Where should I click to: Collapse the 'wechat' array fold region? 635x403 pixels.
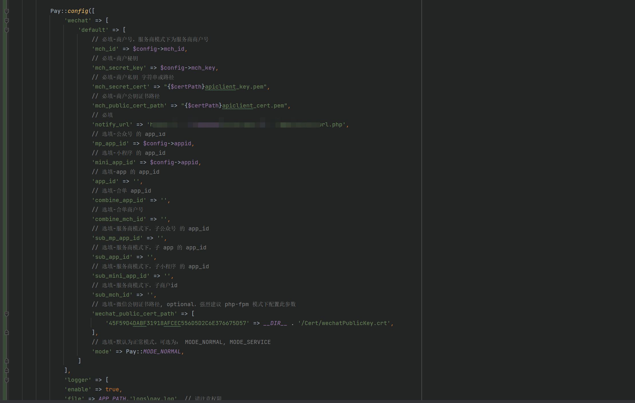pos(7,20)
